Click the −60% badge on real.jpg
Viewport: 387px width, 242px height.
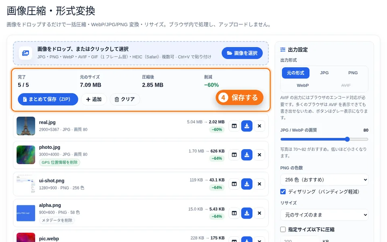click(217, 129)
